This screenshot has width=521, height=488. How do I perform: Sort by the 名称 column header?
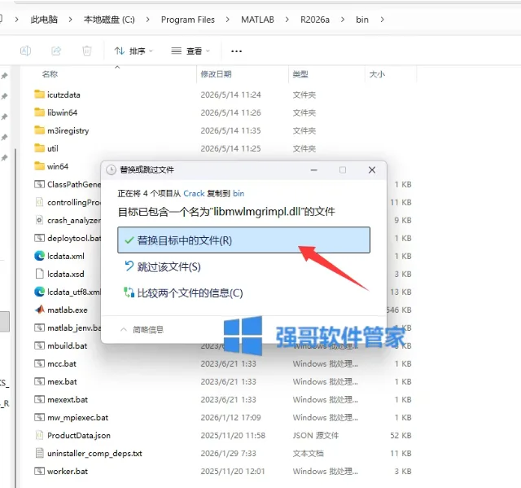[x=50, y=74]
